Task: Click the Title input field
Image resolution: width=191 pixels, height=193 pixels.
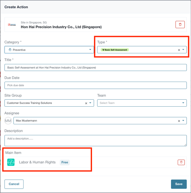Action: (95, 67)
